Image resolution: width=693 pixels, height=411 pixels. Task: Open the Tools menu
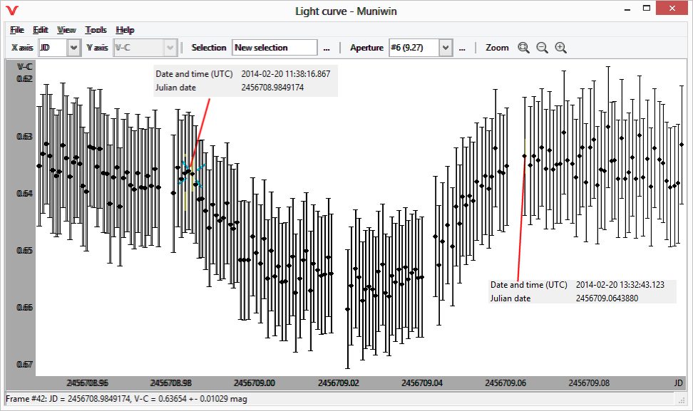click(x=96, y=30)
